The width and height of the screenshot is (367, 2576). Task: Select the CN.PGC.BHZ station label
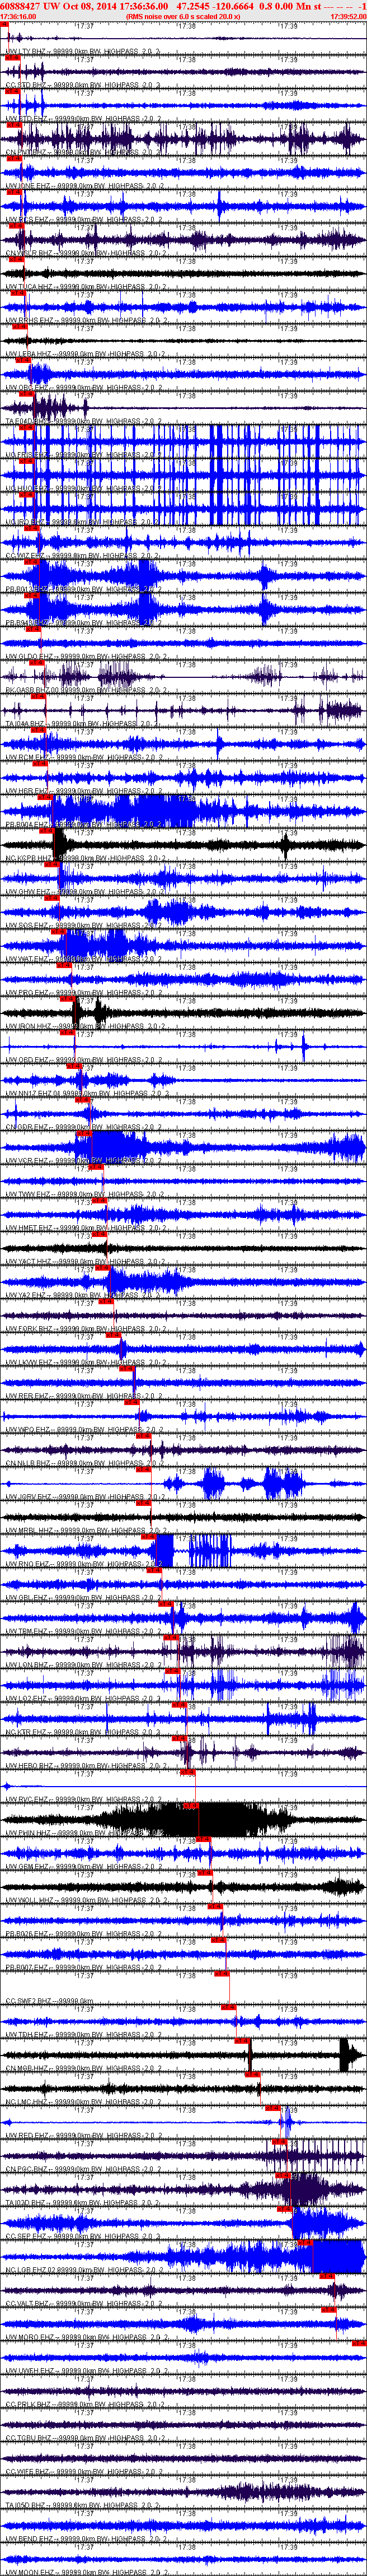[x=84, y=2171]
